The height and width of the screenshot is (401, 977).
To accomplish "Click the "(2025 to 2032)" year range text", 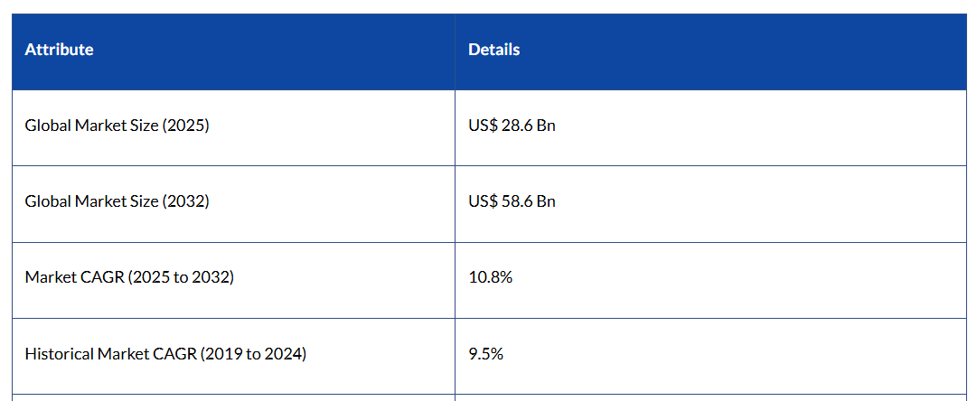I will (x=181, y=277).
